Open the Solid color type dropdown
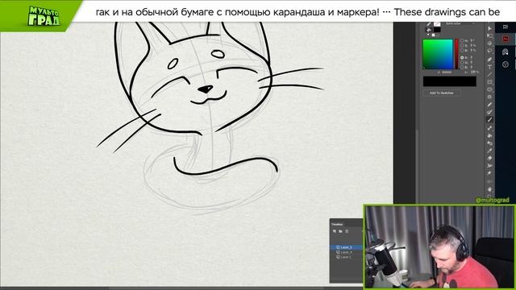 coord(460,23)
